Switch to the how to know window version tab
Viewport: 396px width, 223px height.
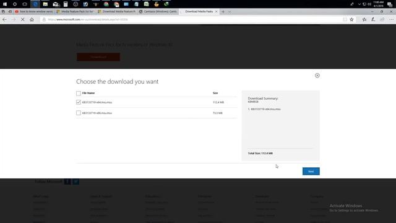pyautogui.click(x=34, y=12)
